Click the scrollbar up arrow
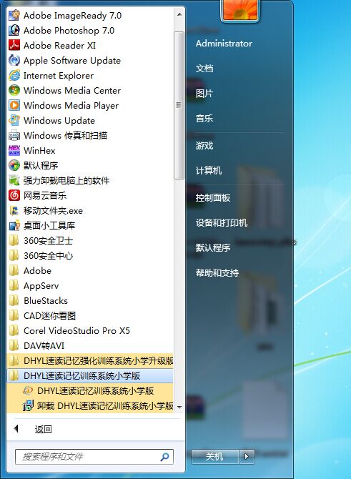351x479 pixels. 179,14
